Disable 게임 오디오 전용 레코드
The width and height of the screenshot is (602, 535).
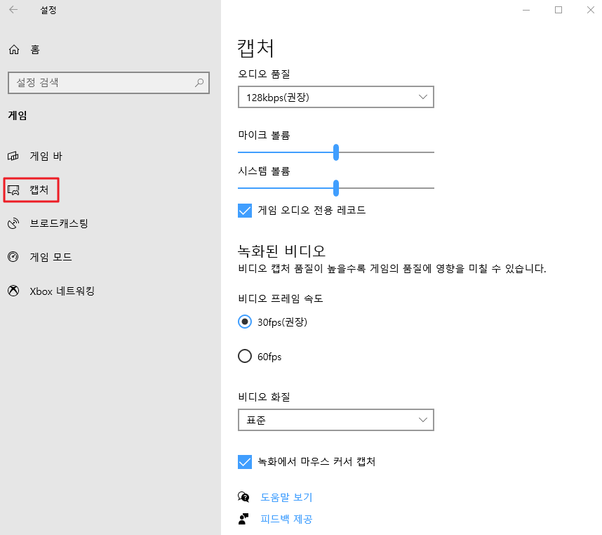pyautogui.click(x=245, y=210)
